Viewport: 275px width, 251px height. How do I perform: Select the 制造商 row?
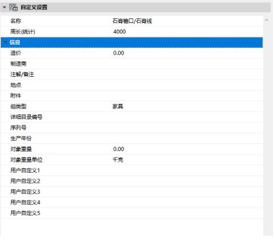pos(132,64)
